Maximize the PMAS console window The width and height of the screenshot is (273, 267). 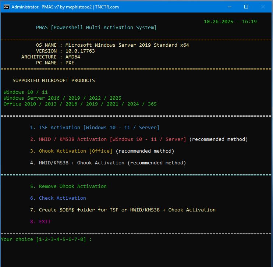246,7
